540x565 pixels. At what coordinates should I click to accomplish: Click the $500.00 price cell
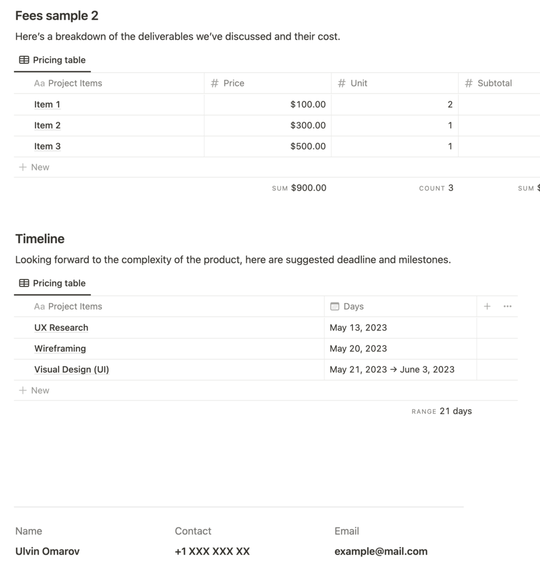(x=268, y=146)
